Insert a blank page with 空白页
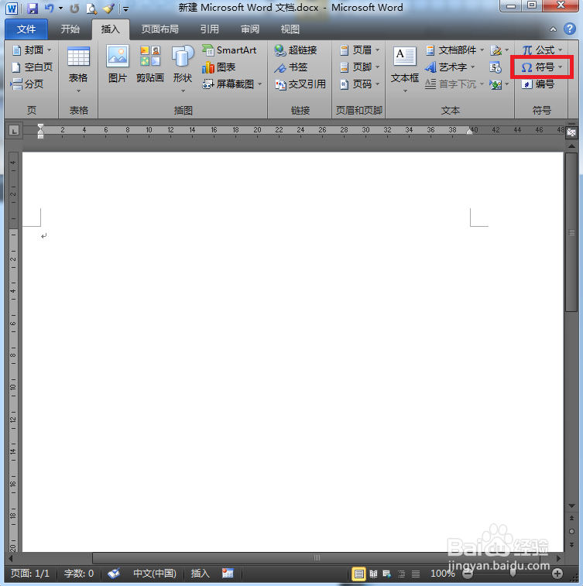 [x=32, y=67]
